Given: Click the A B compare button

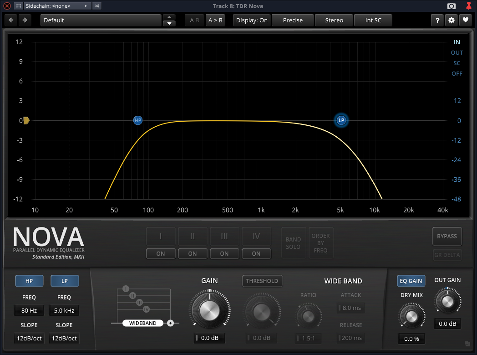Looking at the screenshot, I should click(194, 20).
